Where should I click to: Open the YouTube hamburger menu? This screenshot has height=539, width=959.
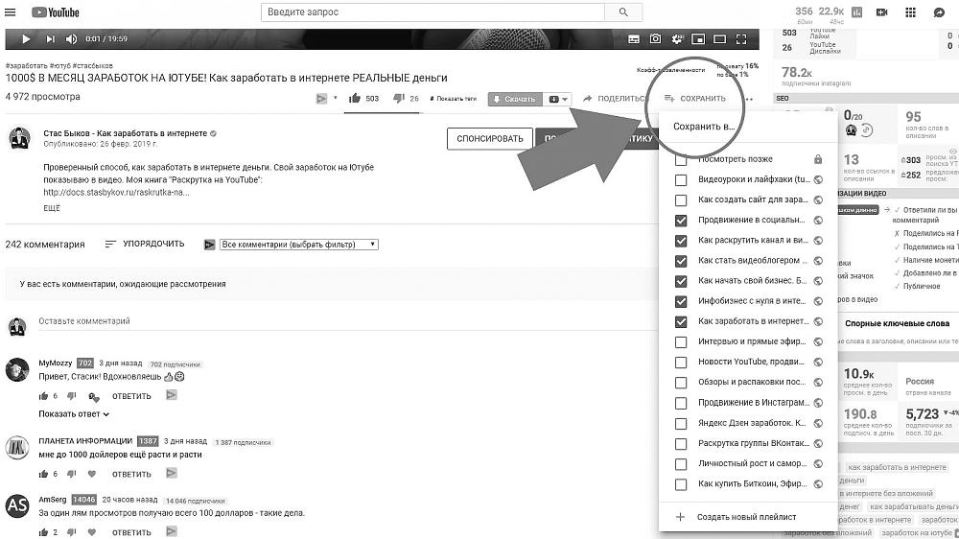click(x=10, y=12)
